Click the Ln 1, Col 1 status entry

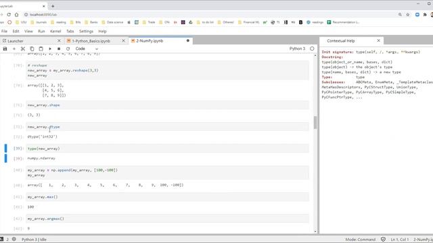[399, 240]
